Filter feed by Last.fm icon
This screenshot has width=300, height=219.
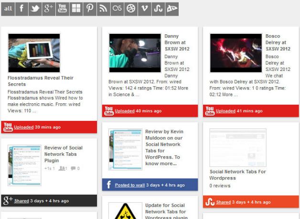click(117, 9)
